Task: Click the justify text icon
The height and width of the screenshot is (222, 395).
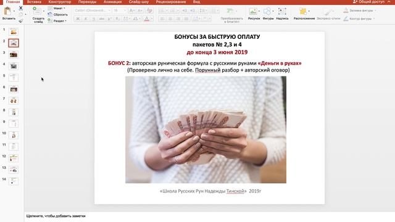Action: [x=186, y=19]
